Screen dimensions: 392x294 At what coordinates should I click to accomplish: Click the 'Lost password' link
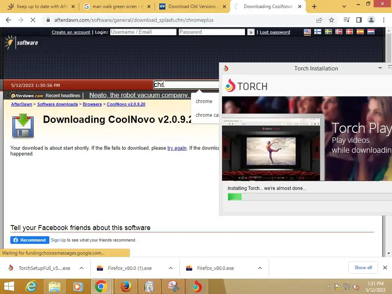coord(275,32)
